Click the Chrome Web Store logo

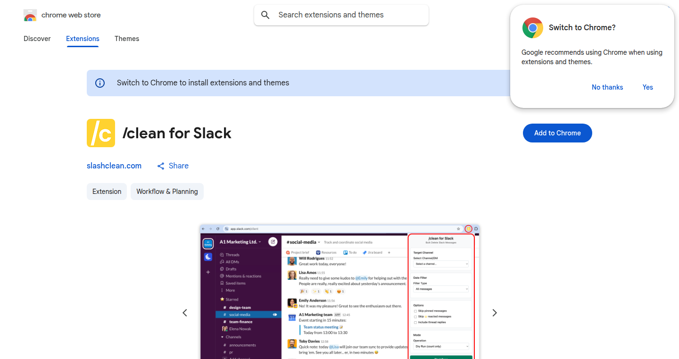coord(30,15)
